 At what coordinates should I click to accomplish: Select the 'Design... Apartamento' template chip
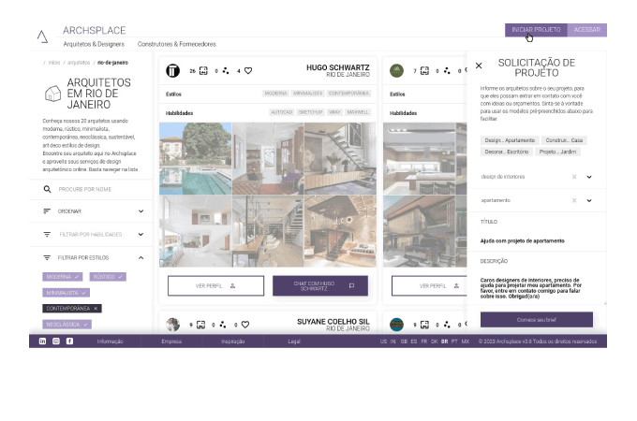pyautogui.click(x=510, y=140)
